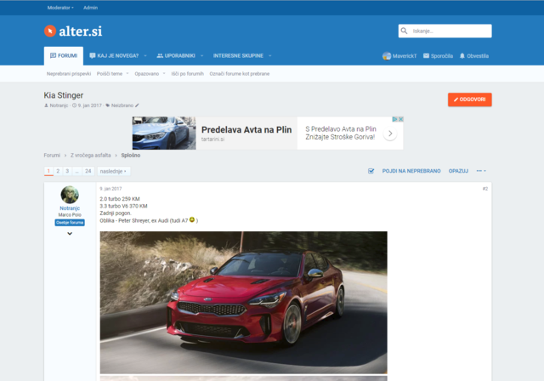Image resolution: width=544 pixels, height=381 pixels.
Task: Click the Kia Stinger thread title
Action: pos(64,95)
